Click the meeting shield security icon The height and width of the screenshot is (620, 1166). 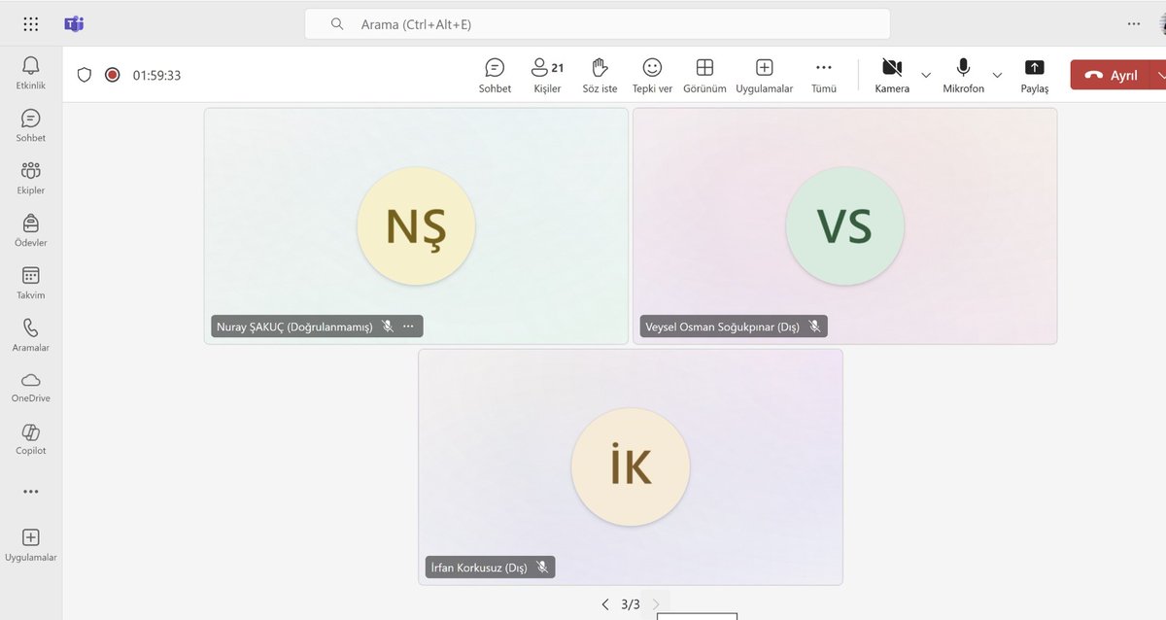point(85,75)
